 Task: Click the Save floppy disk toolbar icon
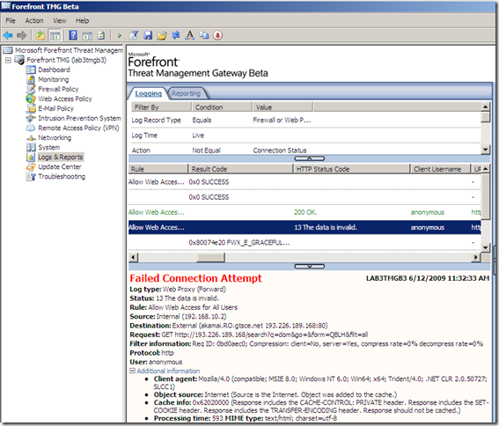click(148, 35)
